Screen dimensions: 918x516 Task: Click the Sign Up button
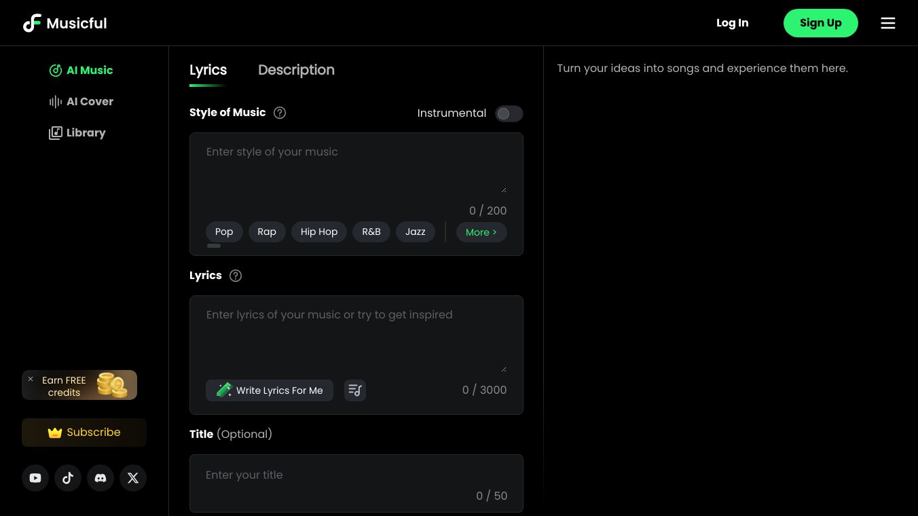coord(820,23)
